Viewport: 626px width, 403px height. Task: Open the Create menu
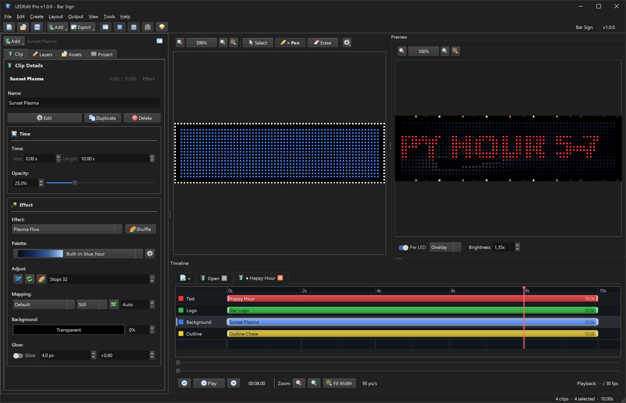[37, 17]
